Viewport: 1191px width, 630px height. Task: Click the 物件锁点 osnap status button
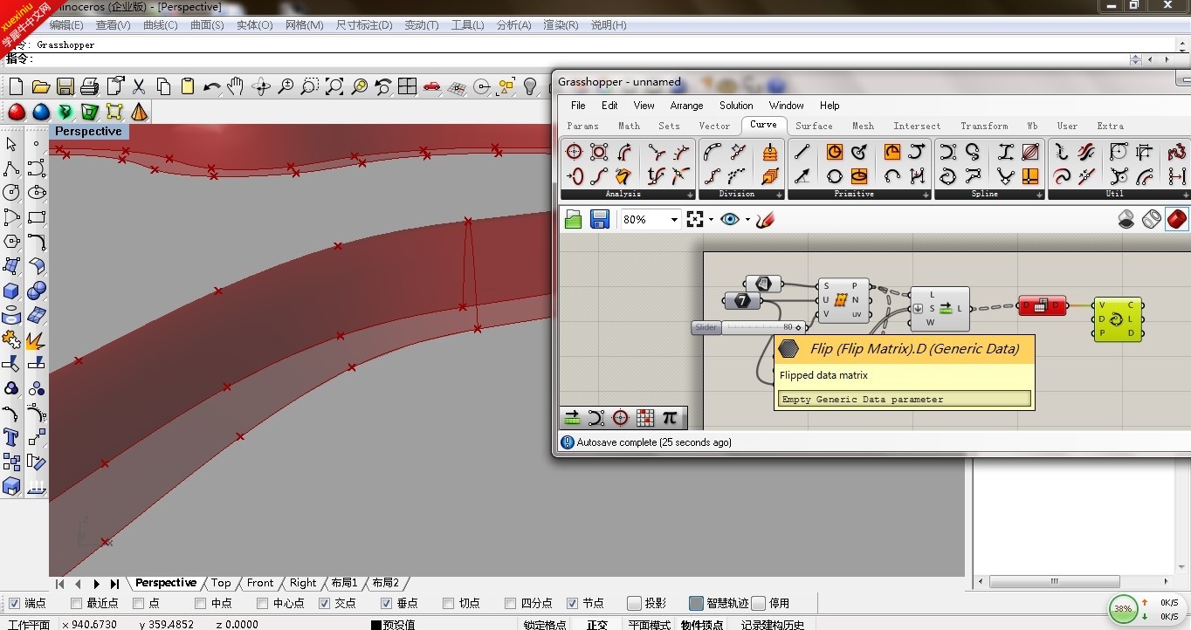tap(703, 624)
